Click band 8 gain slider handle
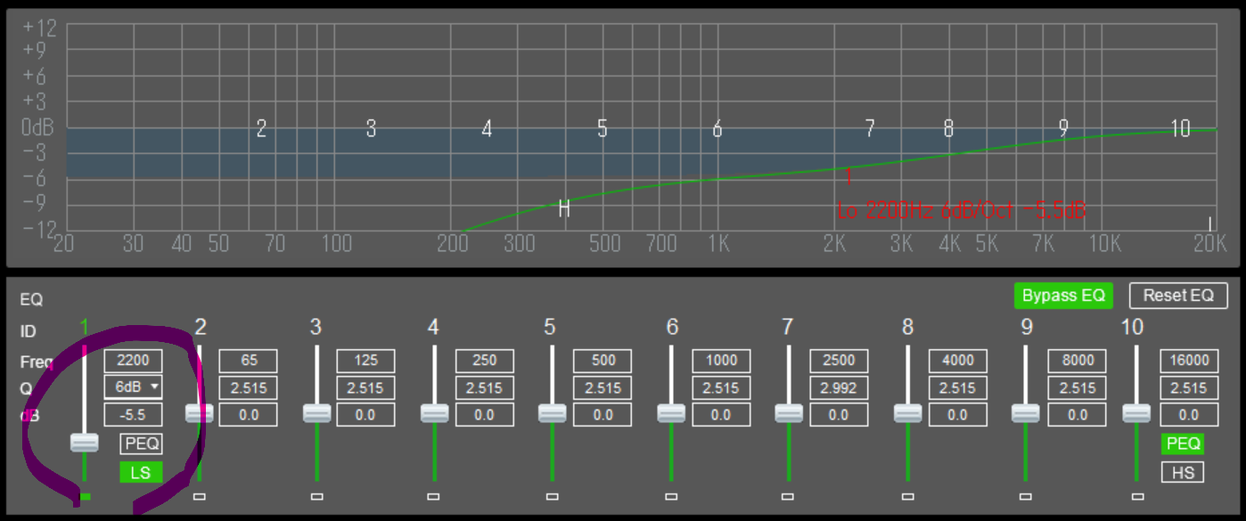The width and height of the screenshot is (1246, 521). tap(907, 413)
